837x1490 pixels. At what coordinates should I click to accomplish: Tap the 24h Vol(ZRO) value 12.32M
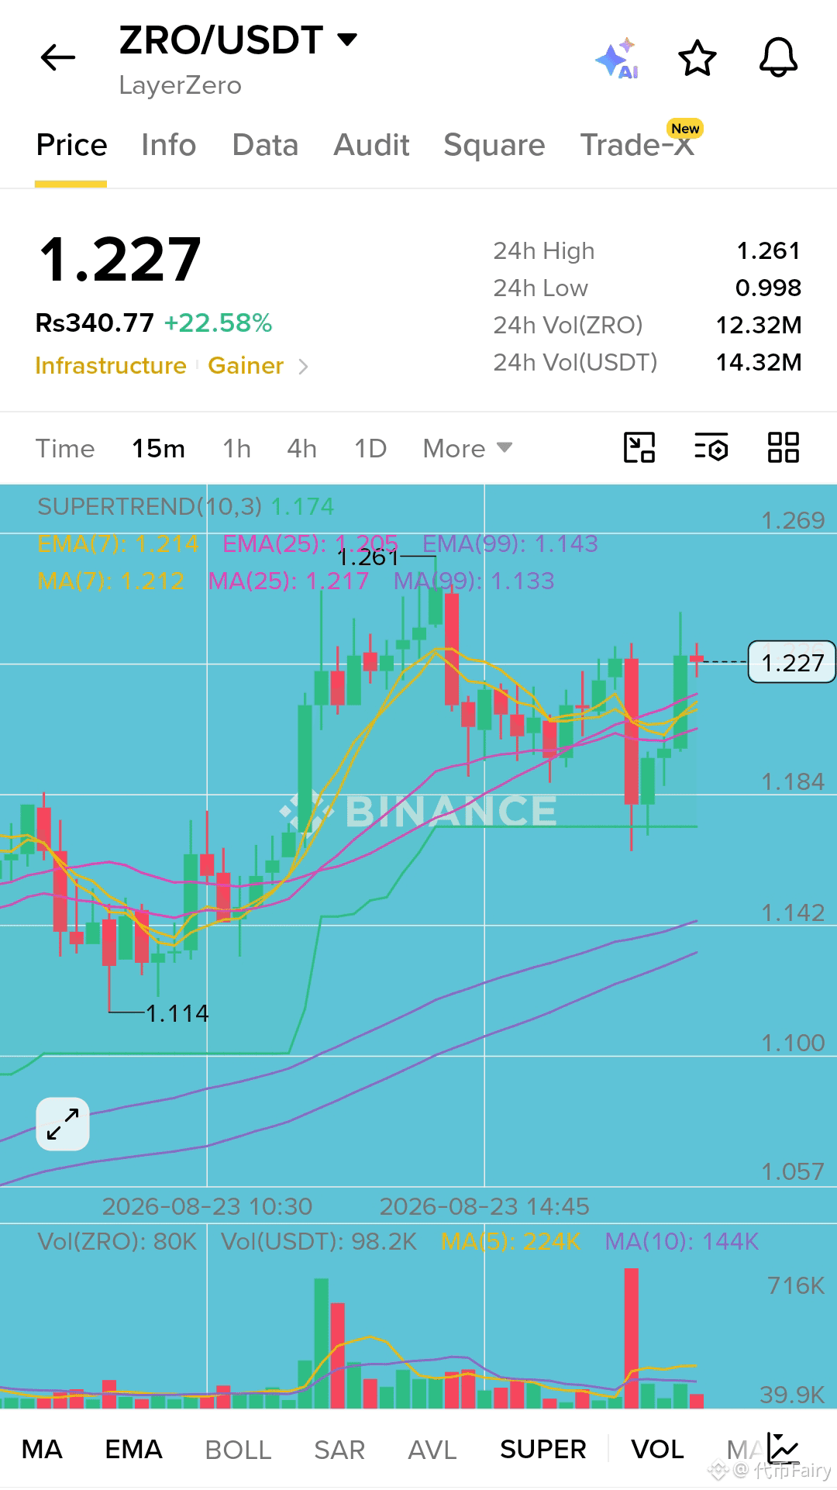coord(759,325)
